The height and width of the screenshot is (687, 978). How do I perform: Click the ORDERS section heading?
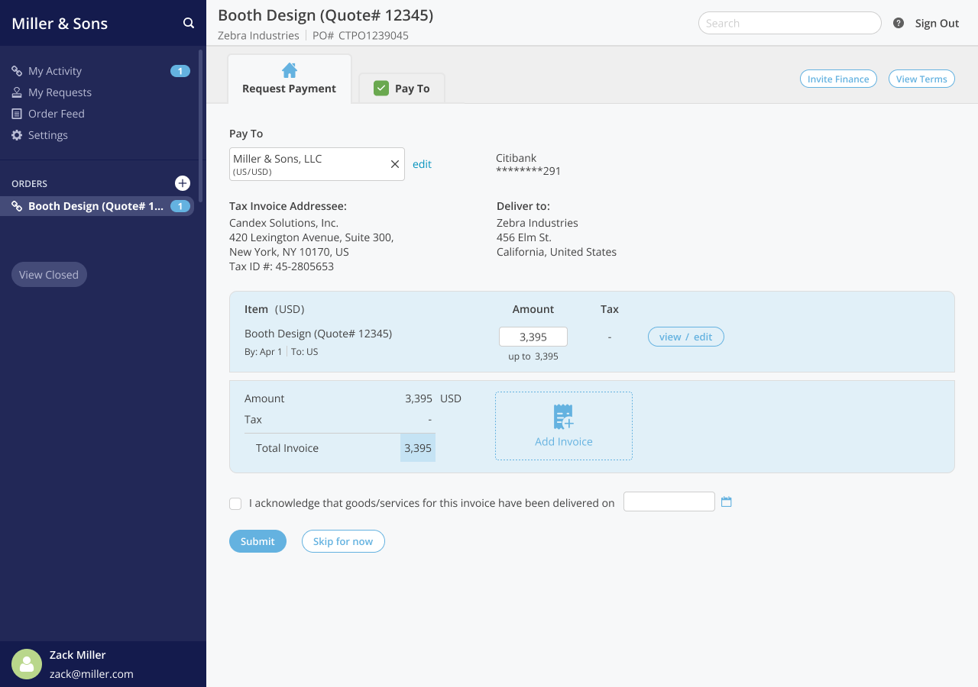(29, 184)
